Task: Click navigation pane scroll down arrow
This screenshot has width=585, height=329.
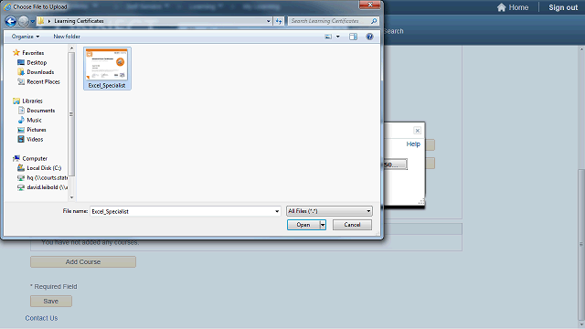Action: [71, 197]
